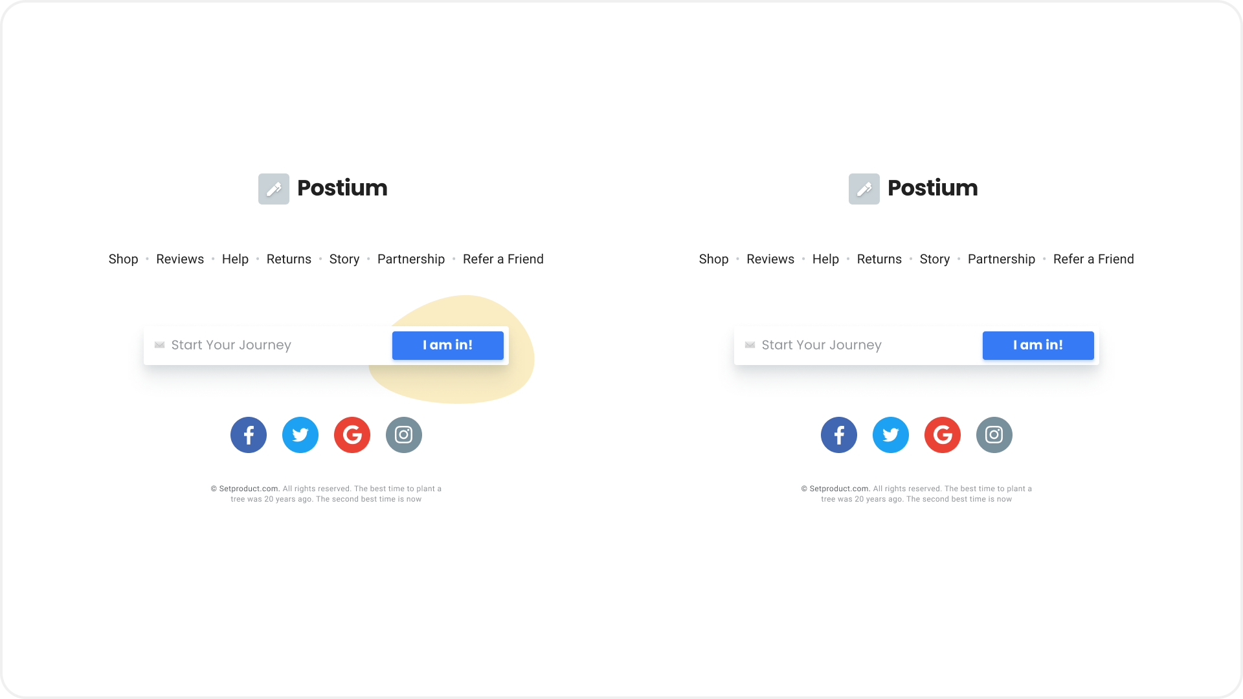
Task: Click the Facebook icon on the left
Action: pos(249,434)
